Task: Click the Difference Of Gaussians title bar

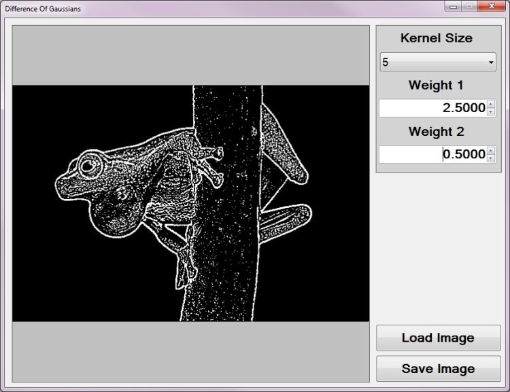Action: click(x=204, y=7)
